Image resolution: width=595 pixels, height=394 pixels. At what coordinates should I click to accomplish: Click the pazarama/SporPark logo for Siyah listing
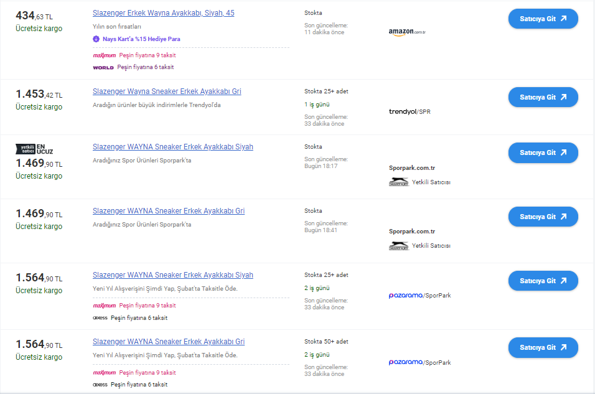click(419, 295)
